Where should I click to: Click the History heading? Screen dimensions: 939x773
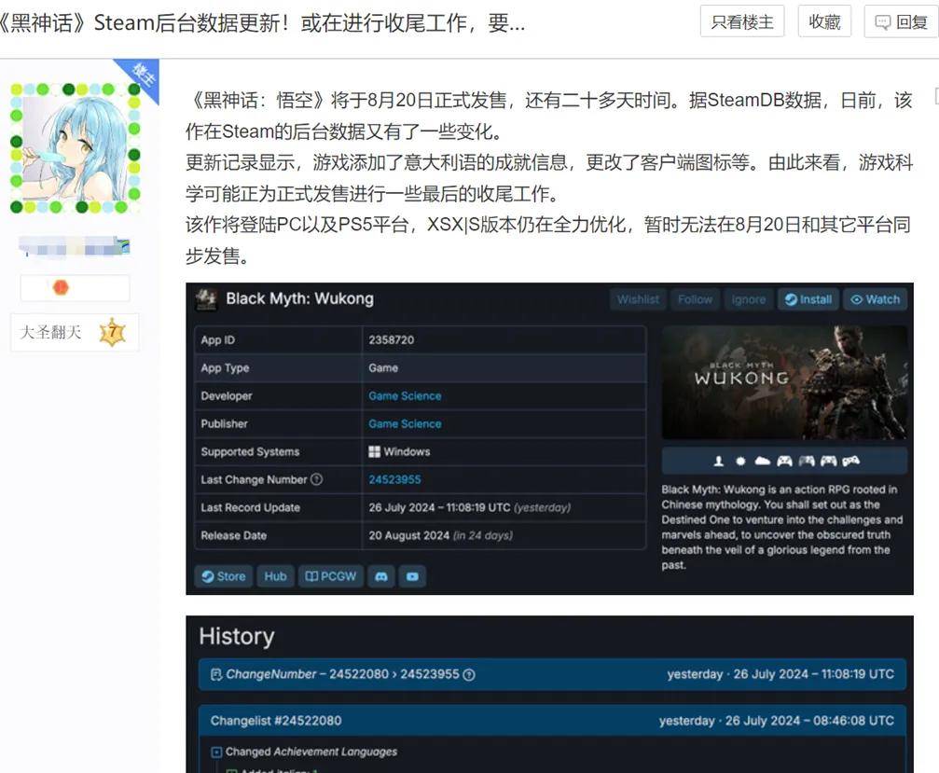point(237,637)
